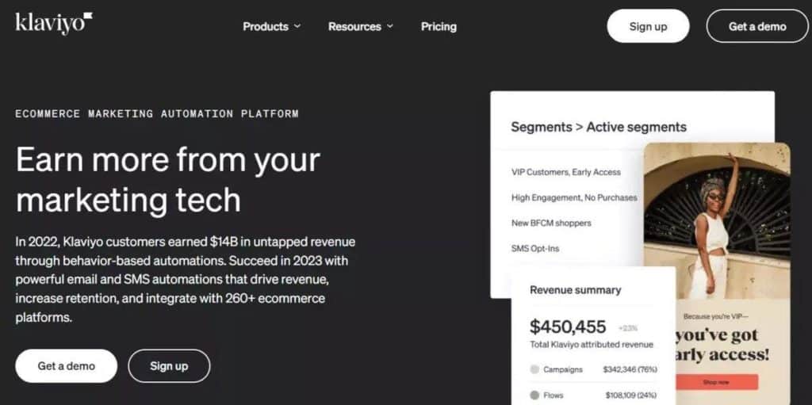
Task: Open the Resources menu
Action: coord(361,26)
